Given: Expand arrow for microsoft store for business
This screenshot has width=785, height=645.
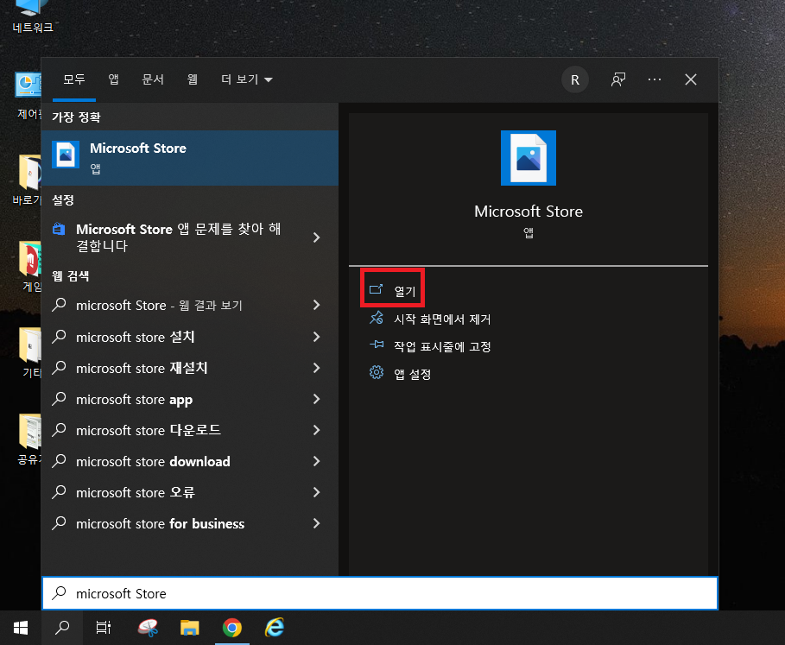Looking at the screenshot, I should (x=316, y=523).
